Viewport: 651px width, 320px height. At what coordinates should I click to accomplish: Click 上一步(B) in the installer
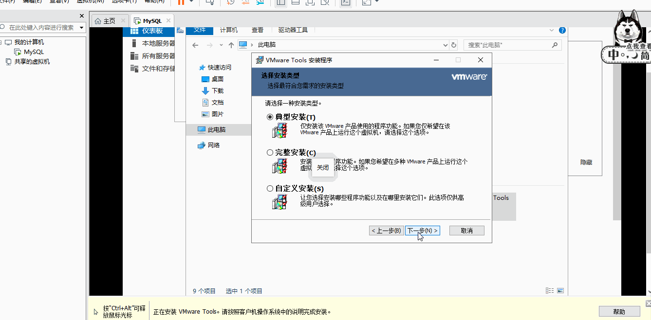click(x=387, y=231)
